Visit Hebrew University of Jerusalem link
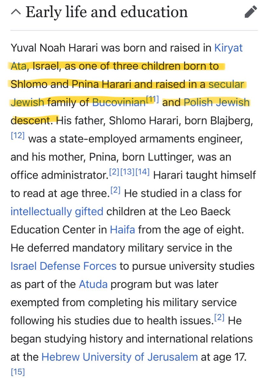This screenshot has width=267, height=383. [x=120, y=357]
